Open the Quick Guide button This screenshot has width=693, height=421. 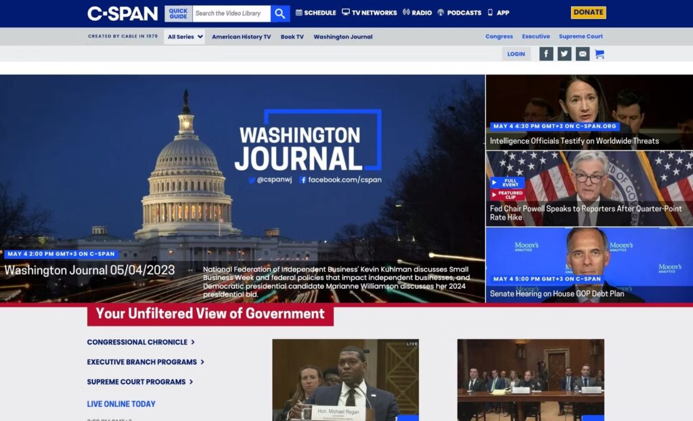178,14
